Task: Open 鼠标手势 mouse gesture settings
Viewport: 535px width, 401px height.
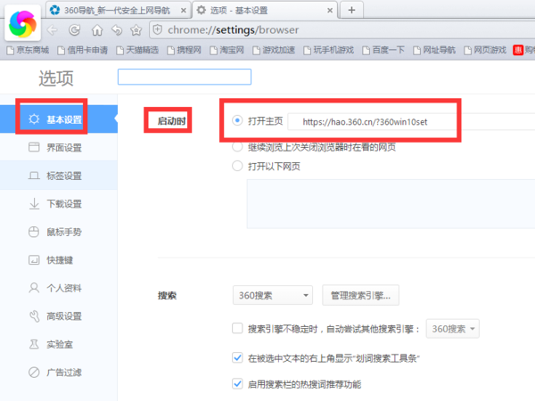Action: click(x=63, y=232)
